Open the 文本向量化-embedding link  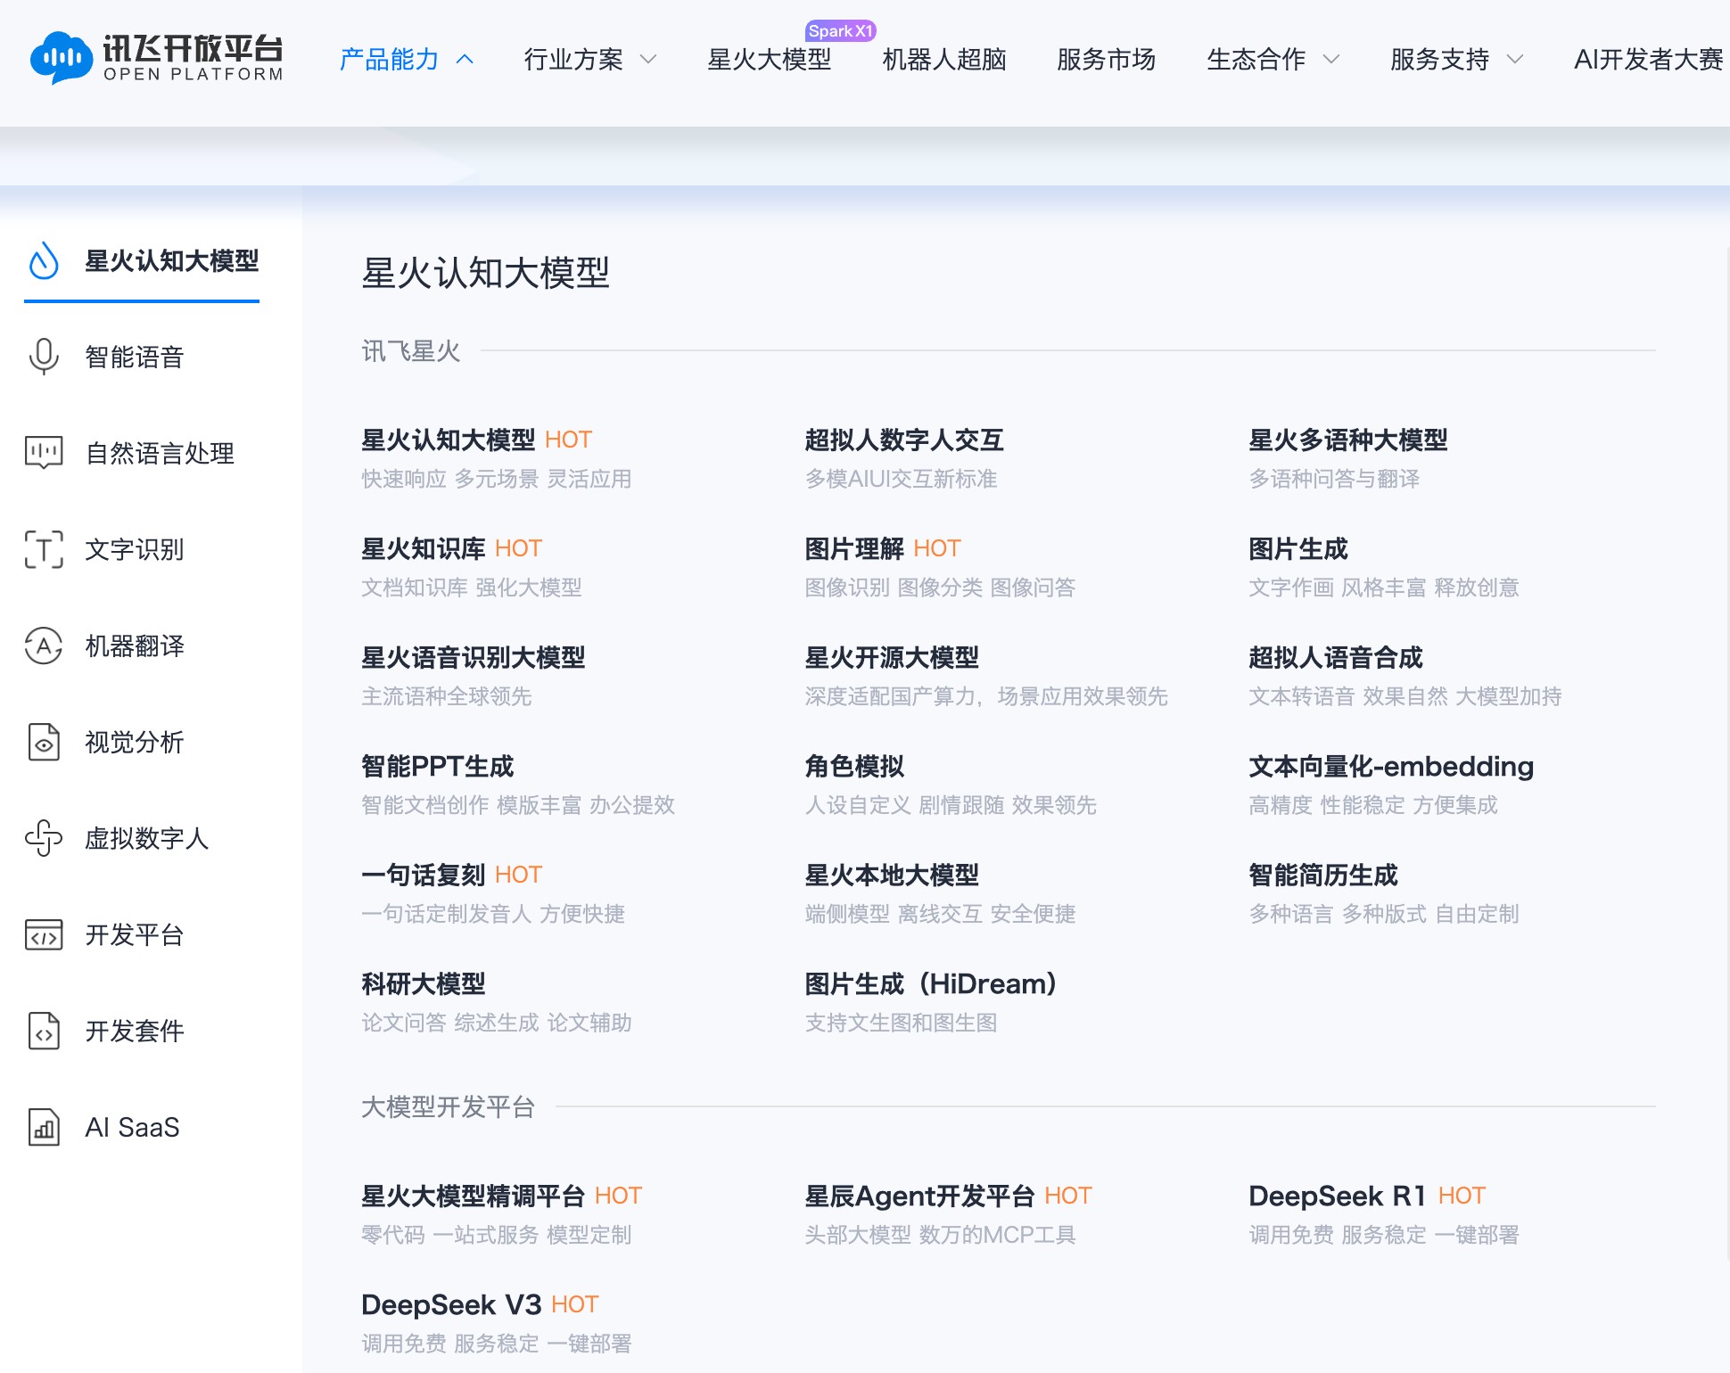pos(1391,766)
